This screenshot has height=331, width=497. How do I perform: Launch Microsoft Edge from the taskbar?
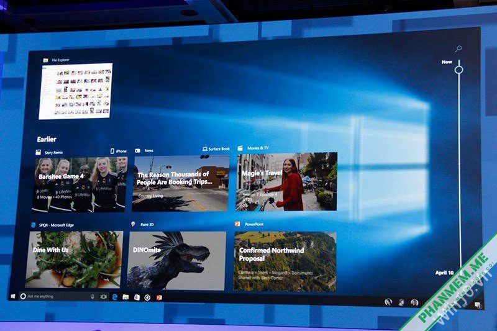pyautogui.click(x=115, y=297)
